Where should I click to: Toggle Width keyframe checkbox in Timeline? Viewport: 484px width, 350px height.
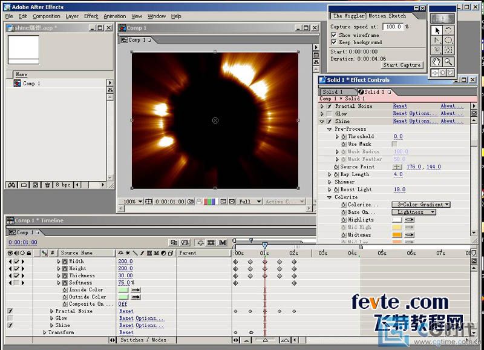(16, 262)
